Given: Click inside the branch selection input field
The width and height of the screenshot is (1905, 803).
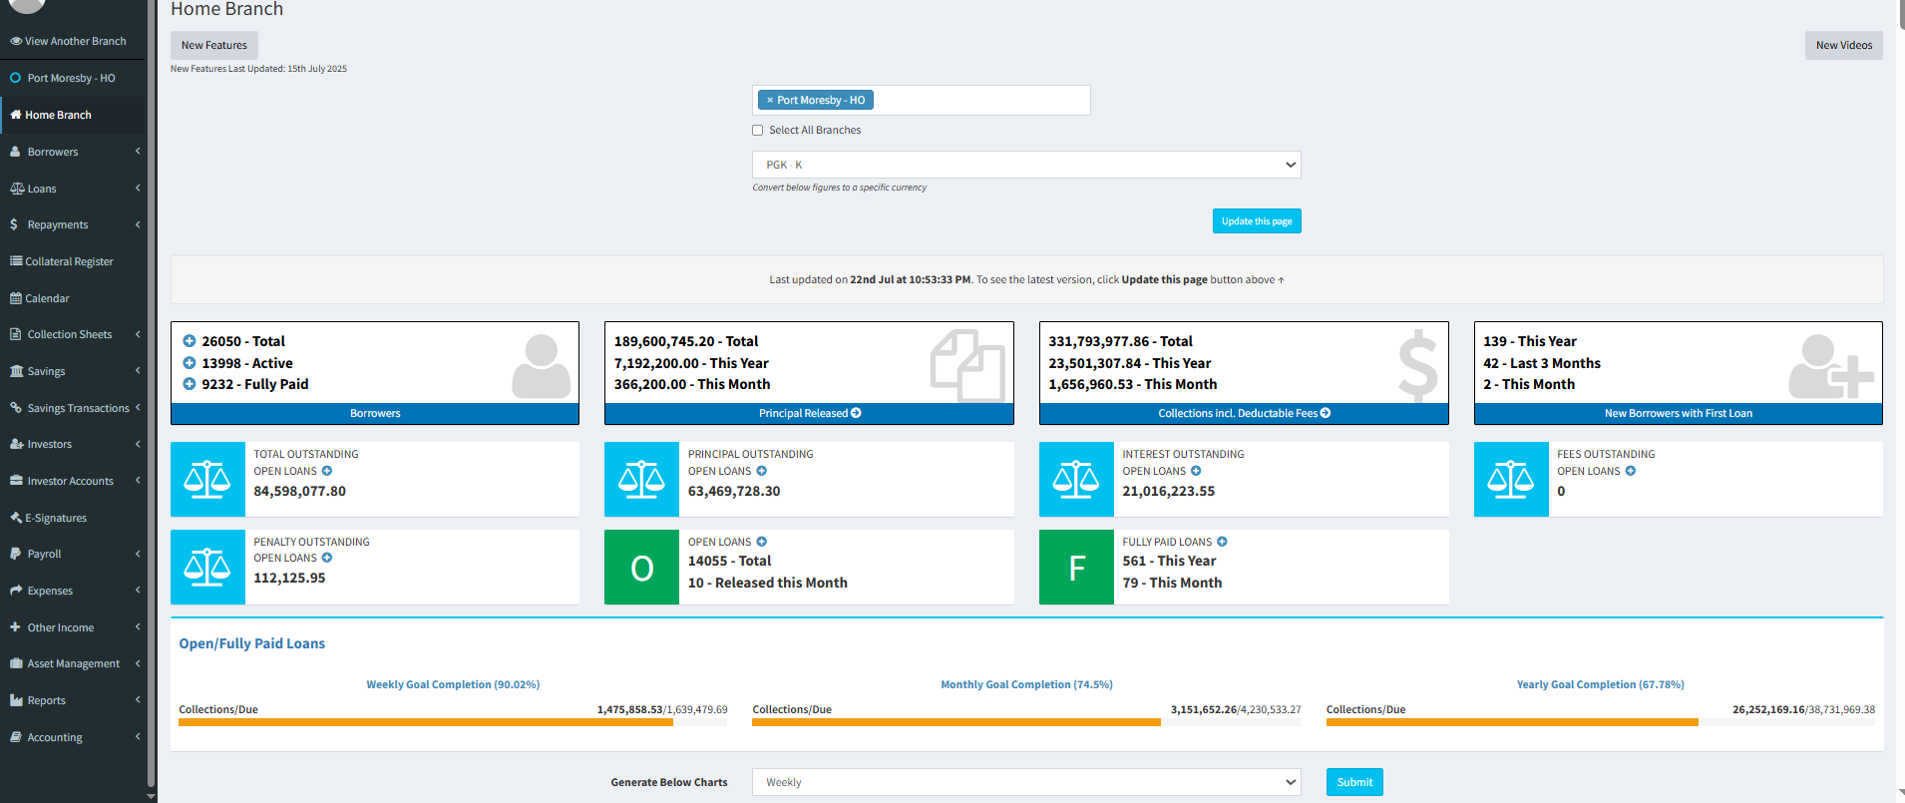Looking at the screenshot, I should [980, 101].
